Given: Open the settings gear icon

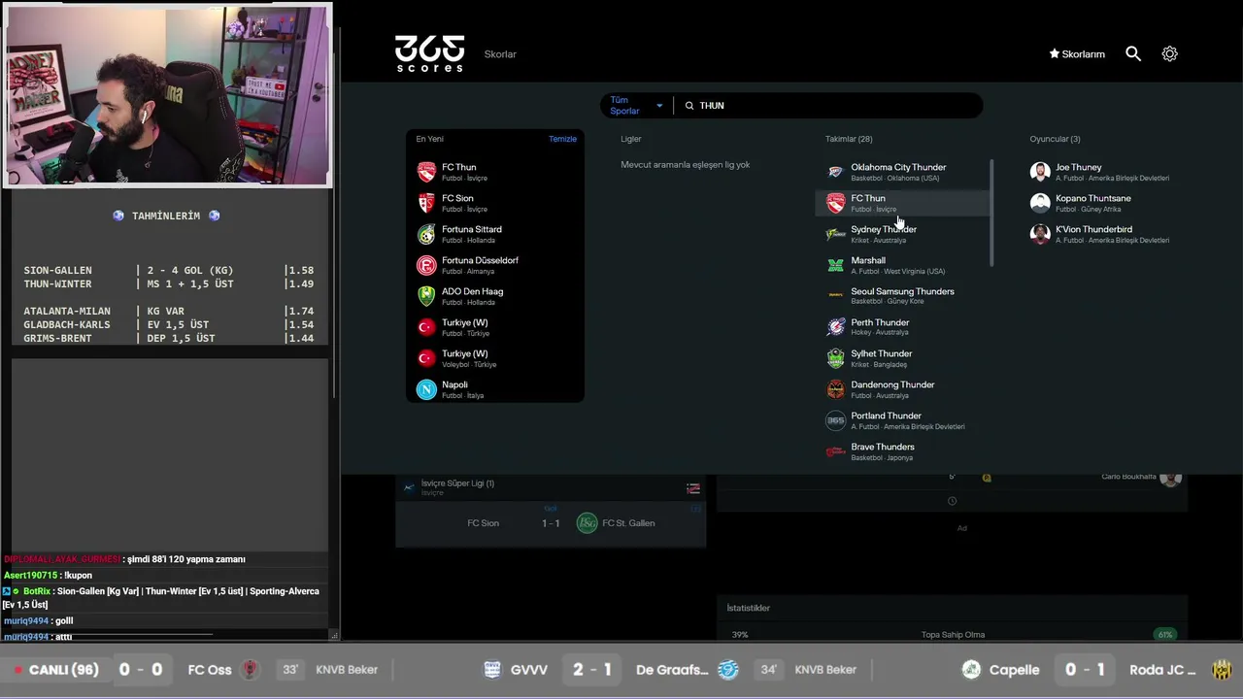Looking at the screenshot, I should [x=1170, y=54].
